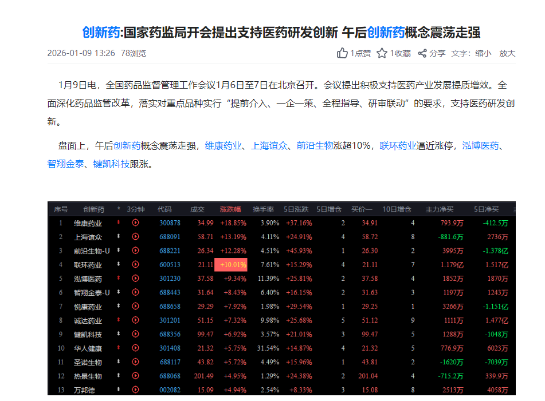Click play icon in 热景生物 row
The image size is (545, 401).
tap(136, 376)
